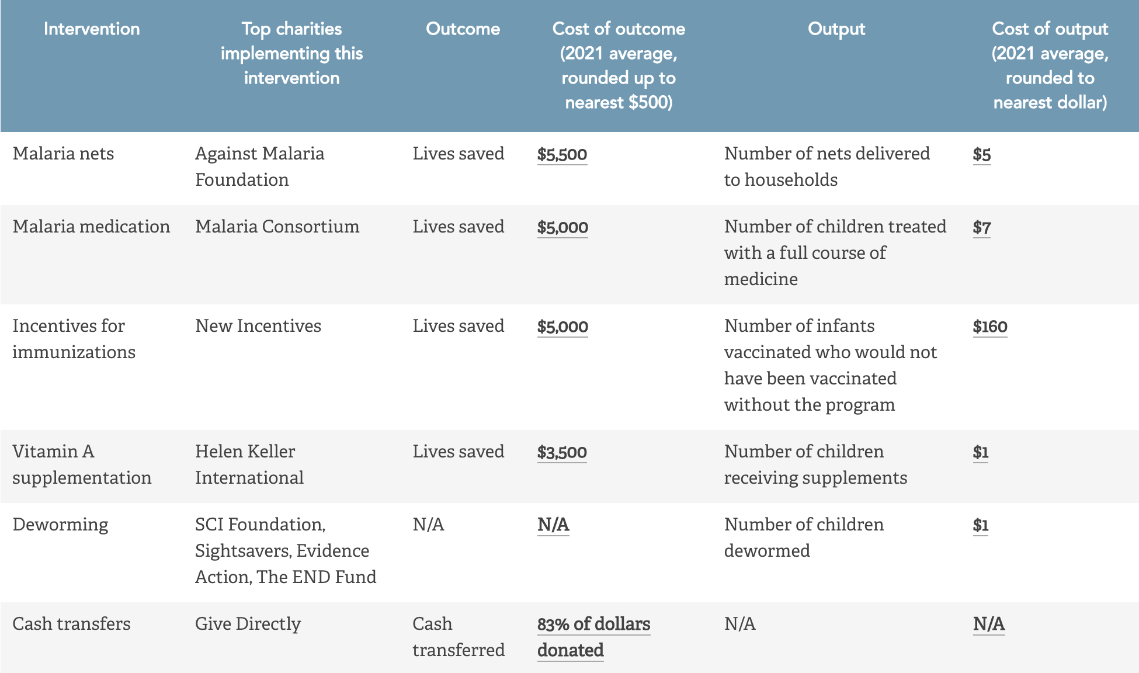Click the N/A deworming cost of outcome link

click(553, 525)
